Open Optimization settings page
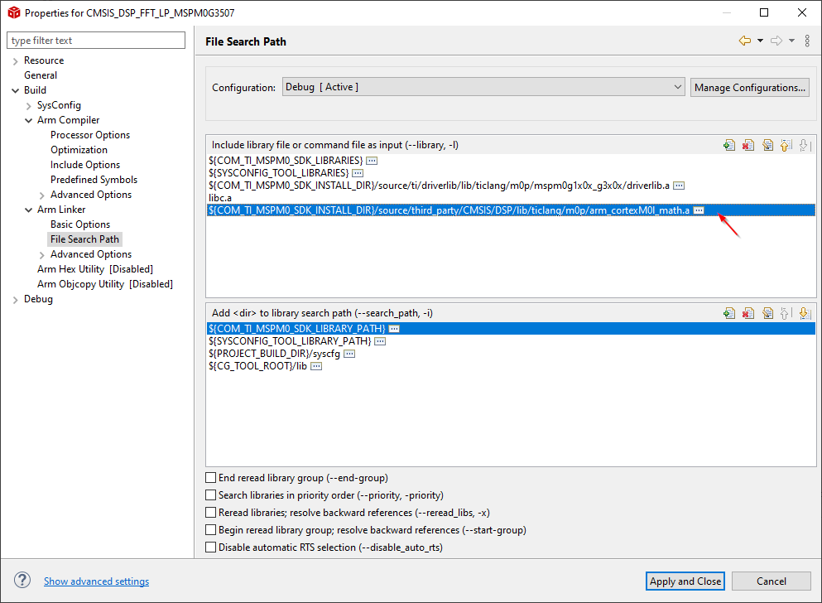The image size is (822, 603). pos(79,149)
